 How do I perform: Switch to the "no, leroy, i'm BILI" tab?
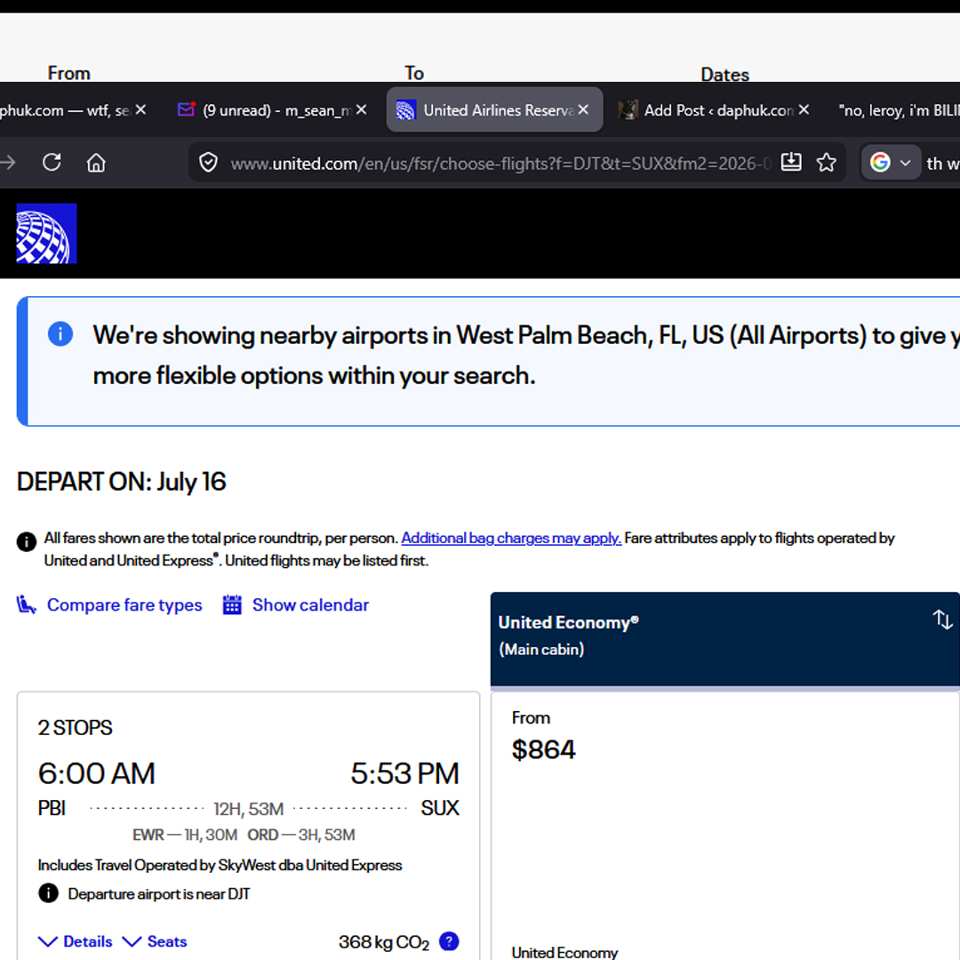point(899,110)
